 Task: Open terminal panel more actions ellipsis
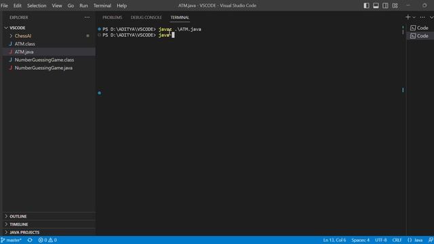(x=422, y=18)
